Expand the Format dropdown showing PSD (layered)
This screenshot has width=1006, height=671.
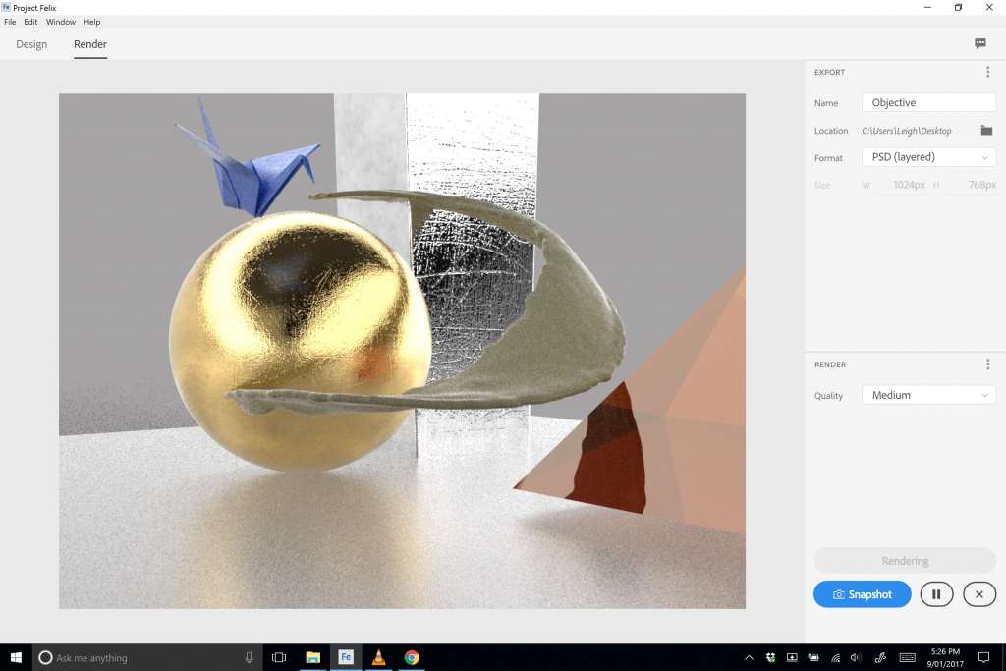[x=928, y=157]
